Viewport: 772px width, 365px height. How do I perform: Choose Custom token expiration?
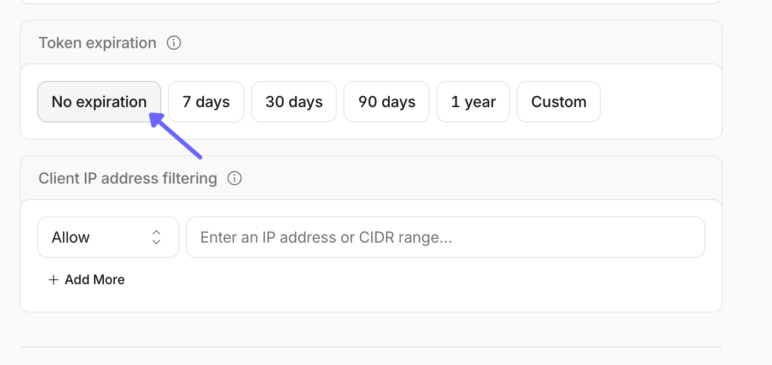pos(559,102)
